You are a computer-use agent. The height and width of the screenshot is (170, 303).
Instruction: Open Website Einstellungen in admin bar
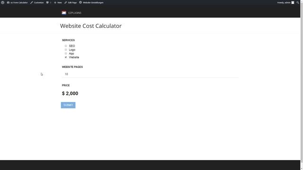click(91, 2)
